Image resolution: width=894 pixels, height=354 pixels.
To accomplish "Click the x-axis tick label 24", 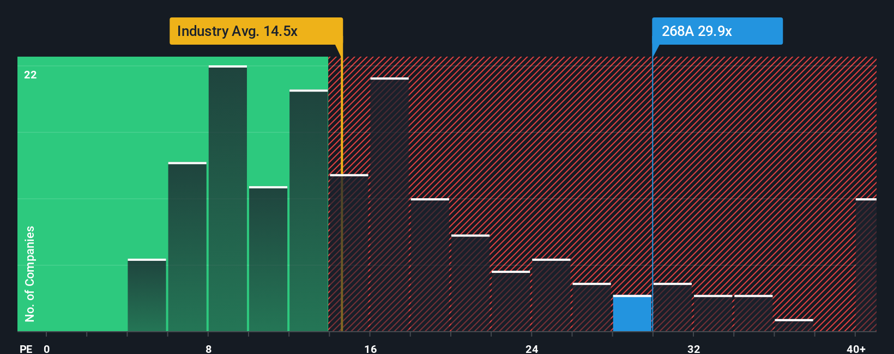I will coord(532,349).
